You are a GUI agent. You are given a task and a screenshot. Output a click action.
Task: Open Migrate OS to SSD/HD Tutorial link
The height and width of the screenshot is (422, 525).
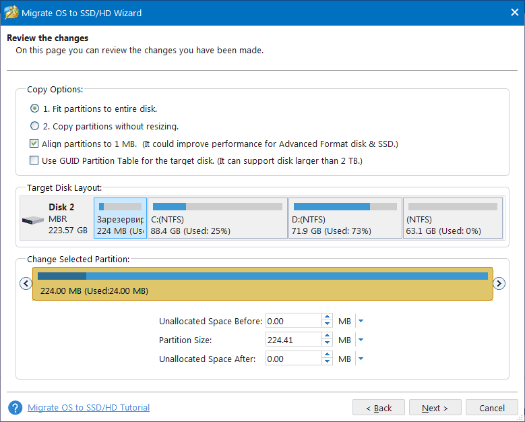pos(88,408)
